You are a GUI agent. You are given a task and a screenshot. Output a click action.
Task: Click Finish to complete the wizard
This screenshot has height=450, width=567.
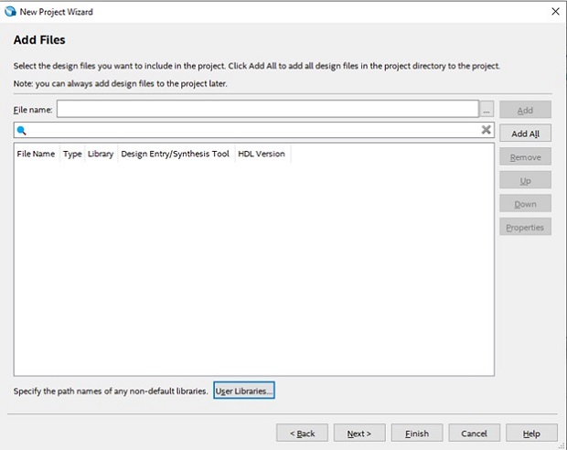[x=416, y=434]
